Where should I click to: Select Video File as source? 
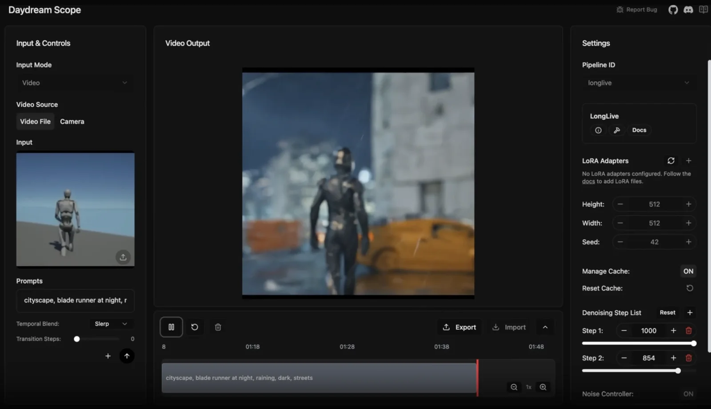pyautogui.click(x=35, y=121)
